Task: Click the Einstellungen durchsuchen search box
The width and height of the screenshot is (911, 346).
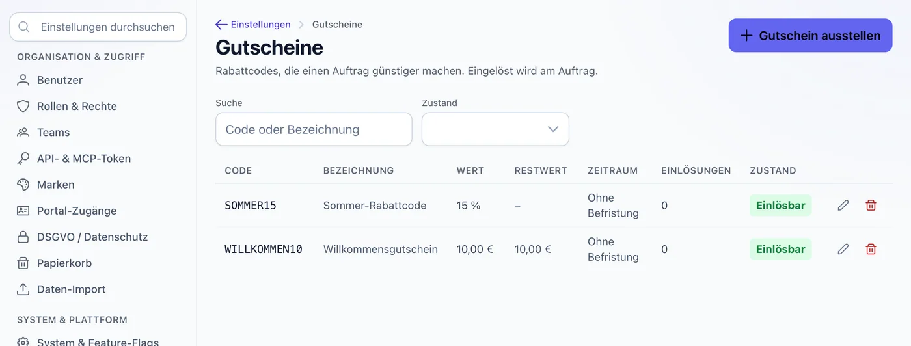Action: point(98,27)
